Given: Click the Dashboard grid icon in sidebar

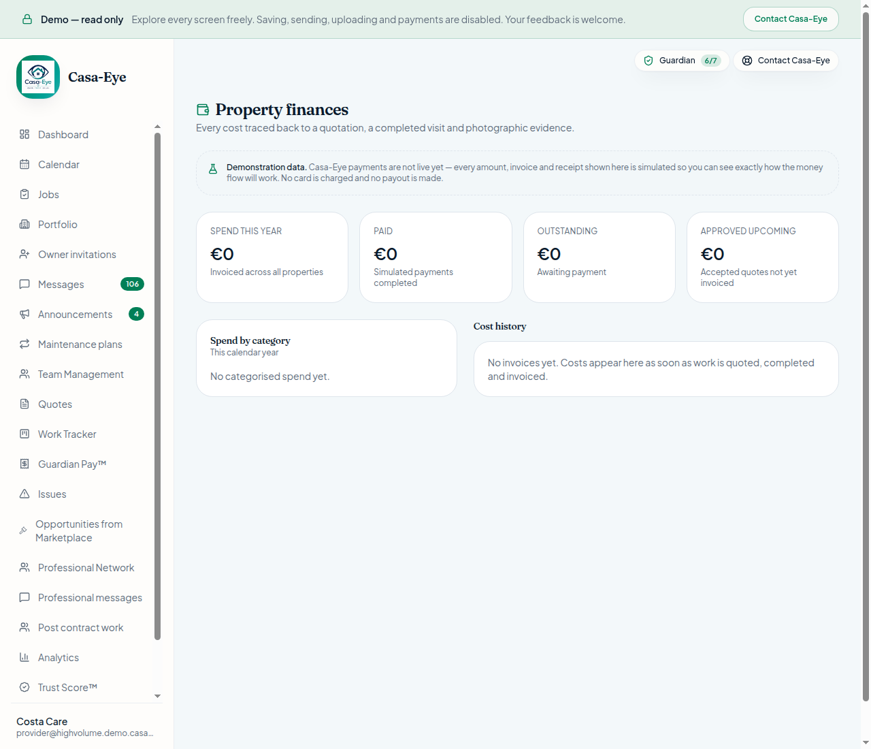Looking at the screenshot, I should click(x=24, y=134).
